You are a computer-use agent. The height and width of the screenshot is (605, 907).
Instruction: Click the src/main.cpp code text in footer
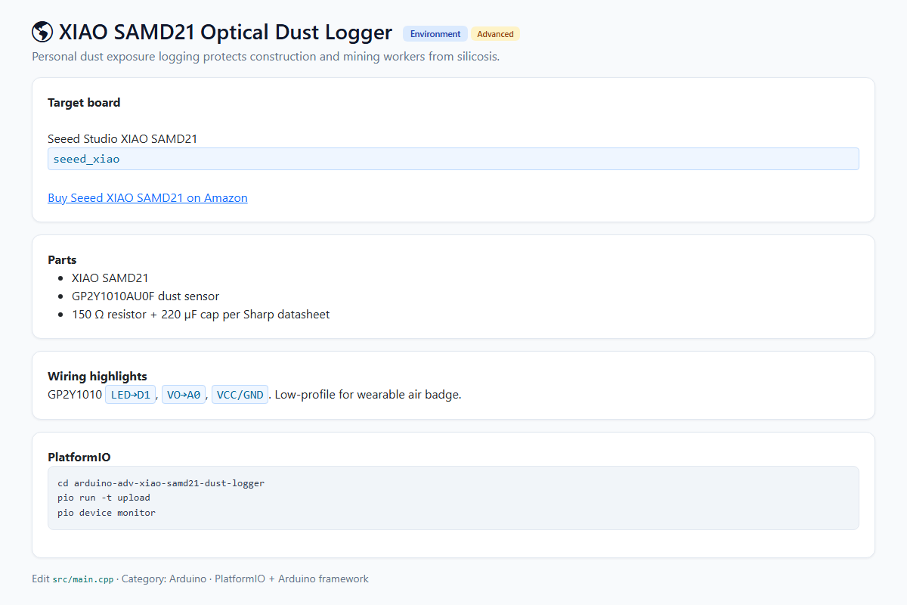click(83, 579)
